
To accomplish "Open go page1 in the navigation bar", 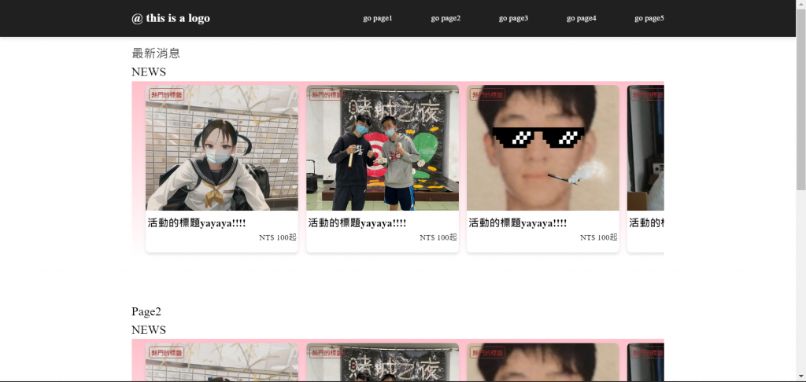I will click(x=377, y=19).
